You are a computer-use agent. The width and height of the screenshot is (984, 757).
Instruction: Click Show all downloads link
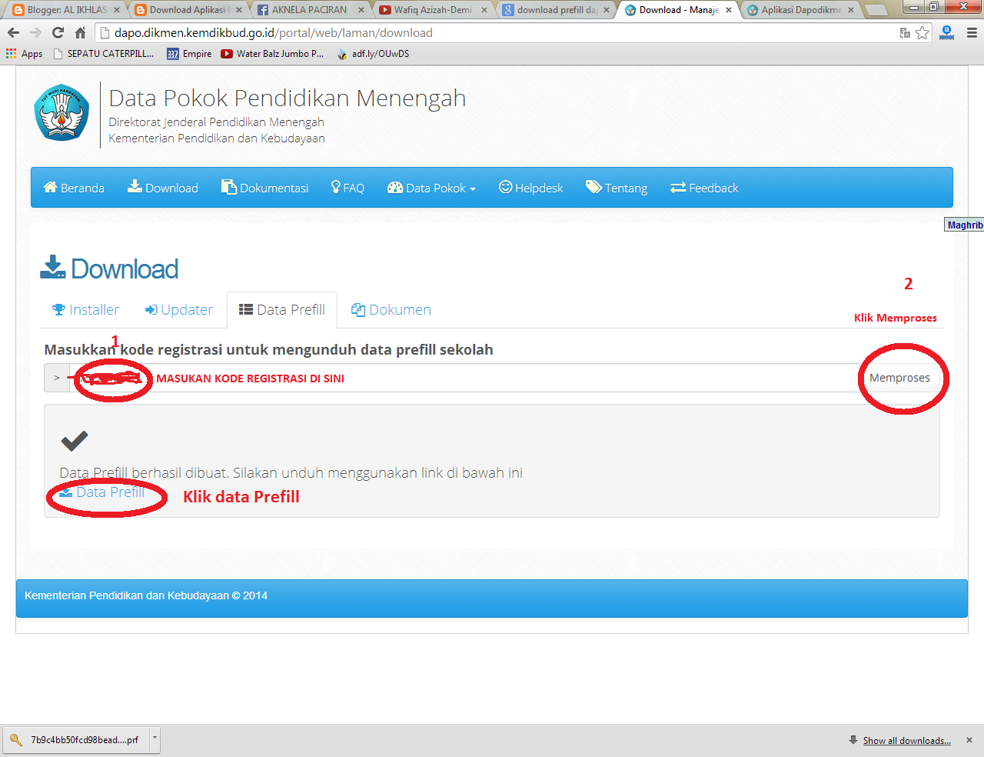906,741
